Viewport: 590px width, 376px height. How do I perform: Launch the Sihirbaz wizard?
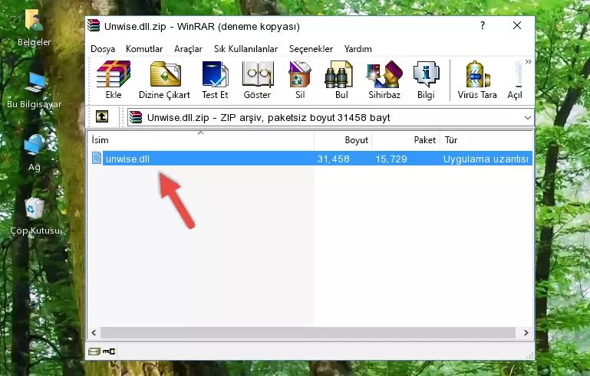[x=384, y=80]
